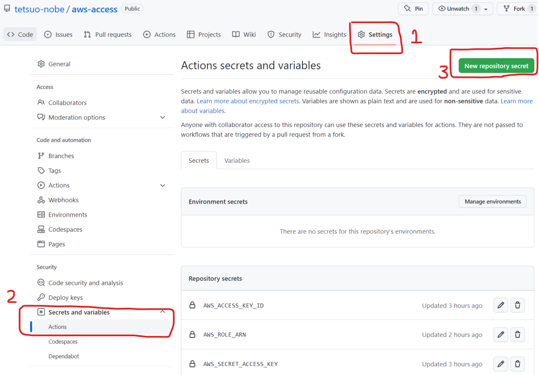Delete the AWS_ACCESS_KEY_ID secret trash icon

pos(517,305)
